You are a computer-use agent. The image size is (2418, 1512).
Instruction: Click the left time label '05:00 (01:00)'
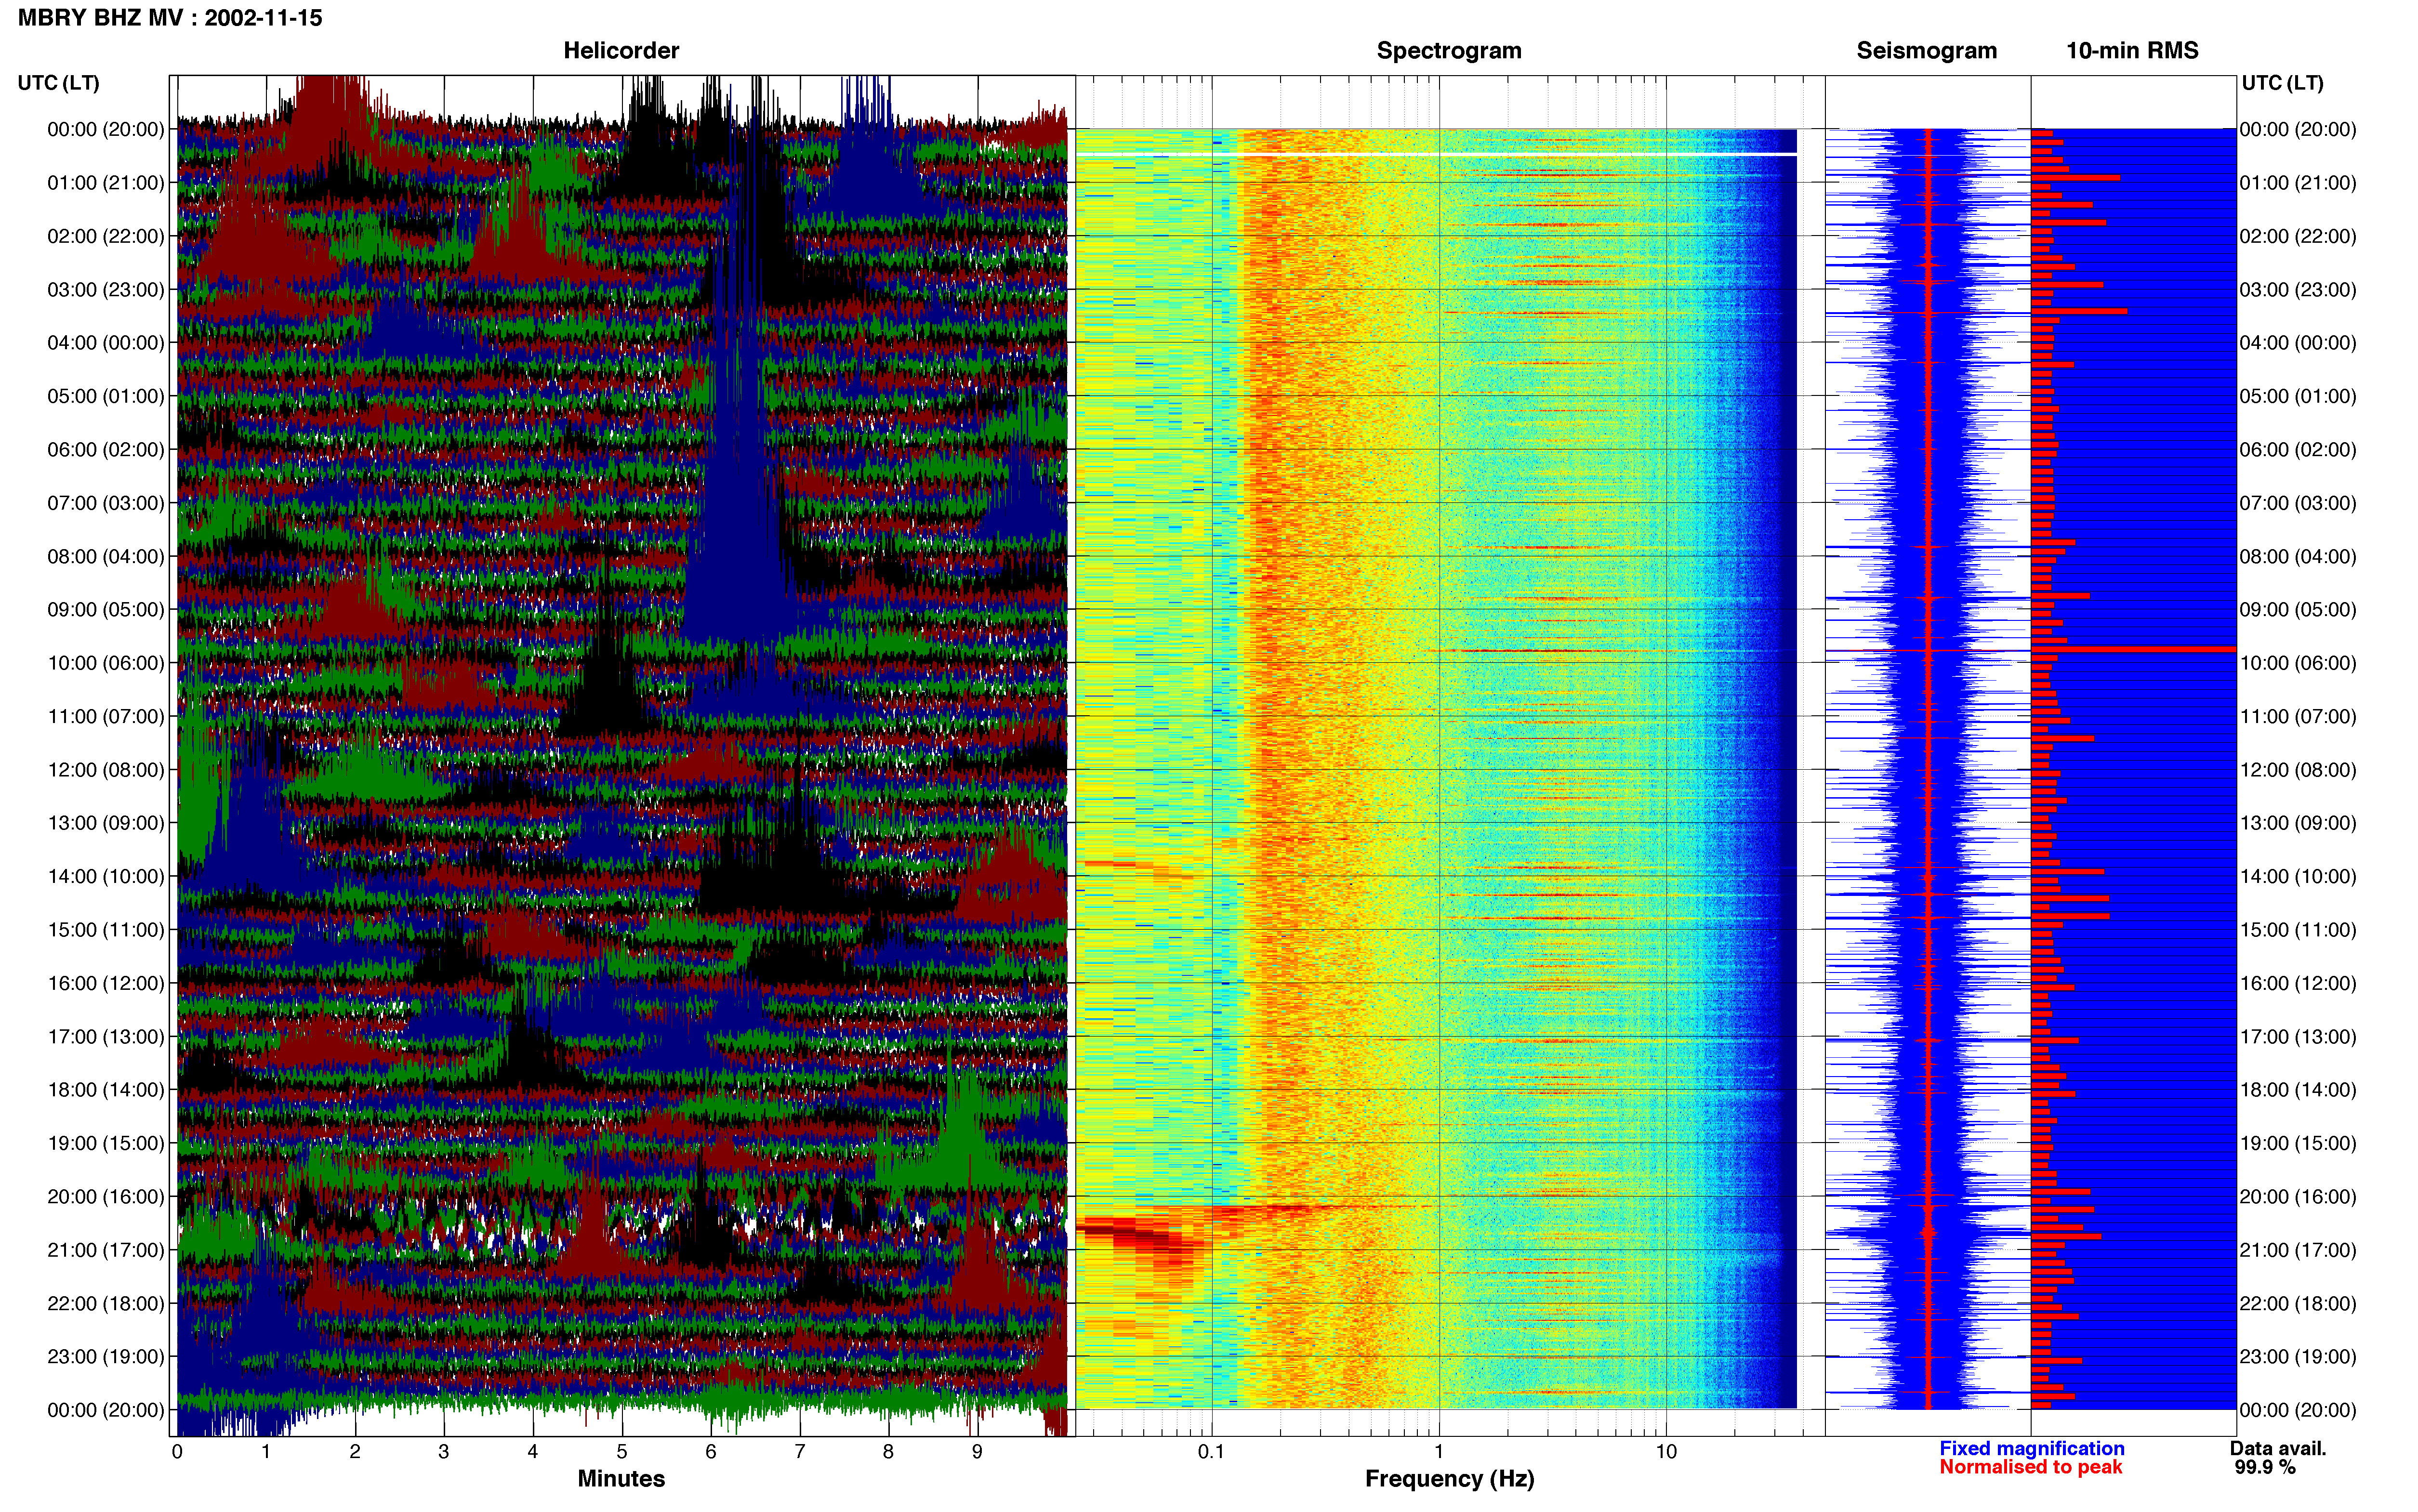point(106,396)
